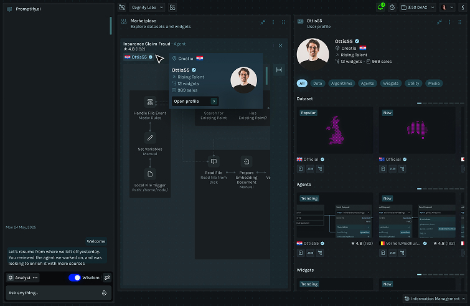Click Ottis55 profile panel drag handle
Image resolution: width=470 pixels, height=306 pixels.
(x=460, y=22)
